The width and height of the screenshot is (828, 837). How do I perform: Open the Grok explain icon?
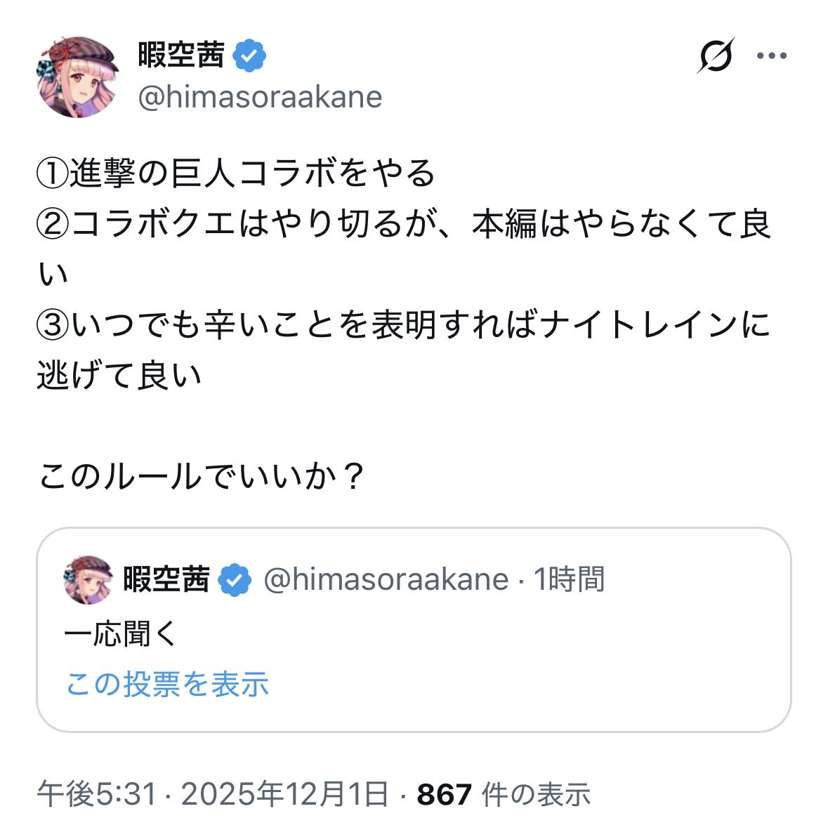[x=715, y=55]
